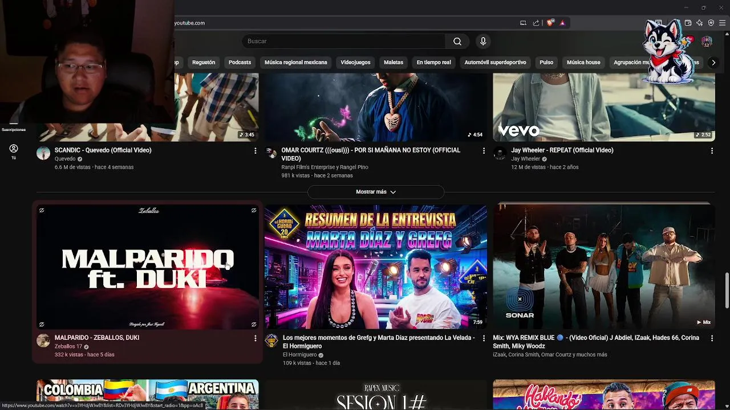This screenshot has width=730, height=410.
Task: Open Jay Wheeler - REPEAT (Official Video) title
Action: point(562,150)
